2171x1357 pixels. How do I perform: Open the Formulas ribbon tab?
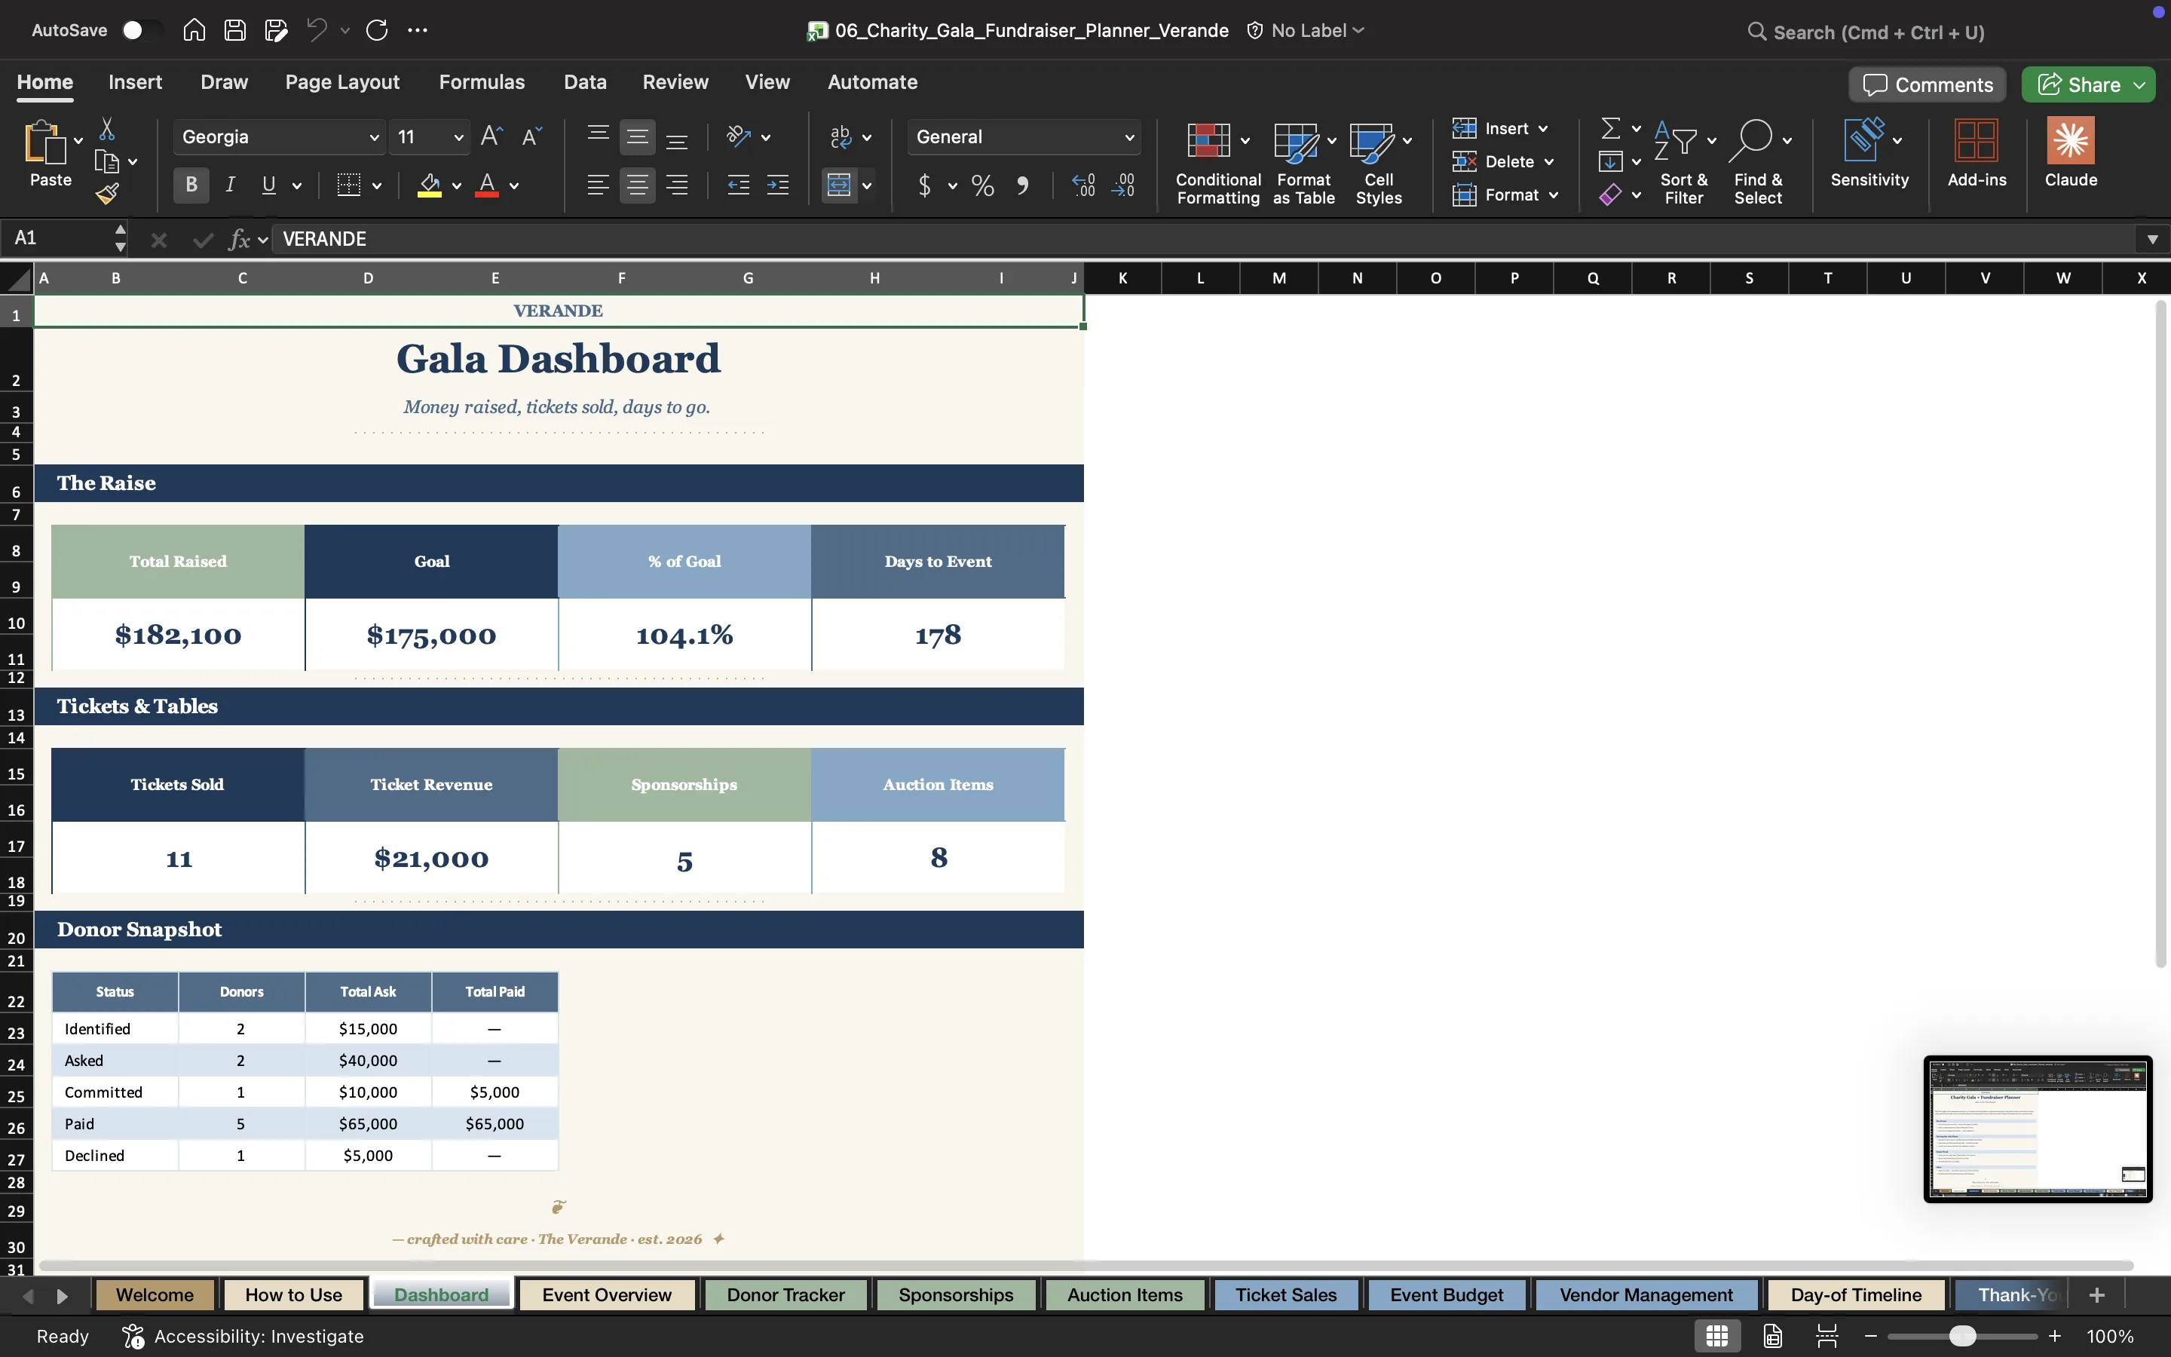coord(482,83)
